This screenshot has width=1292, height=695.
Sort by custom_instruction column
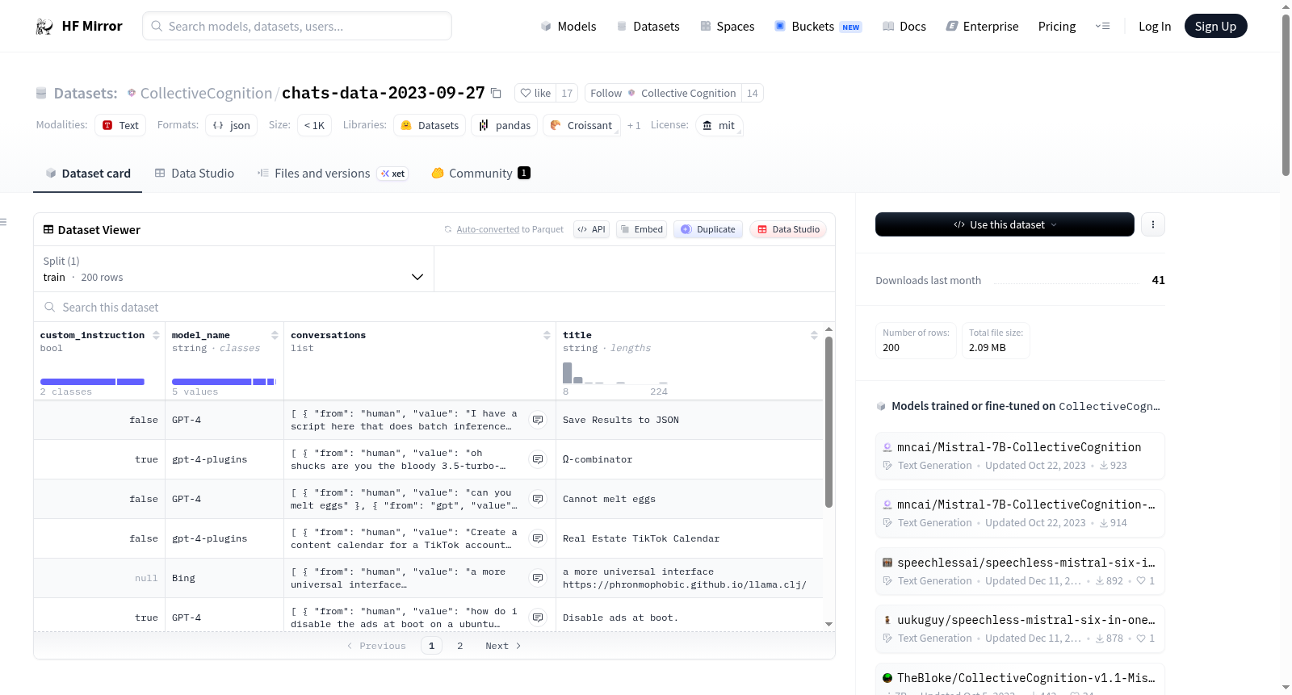(x=156, y=335)
